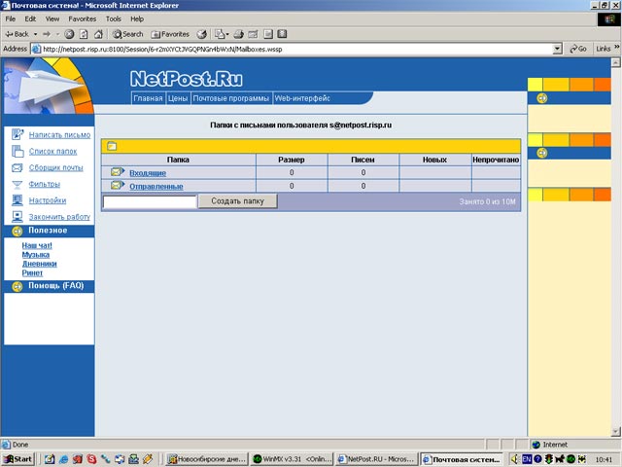Click the page scrollbar down arrow

(x=615, y=432)
